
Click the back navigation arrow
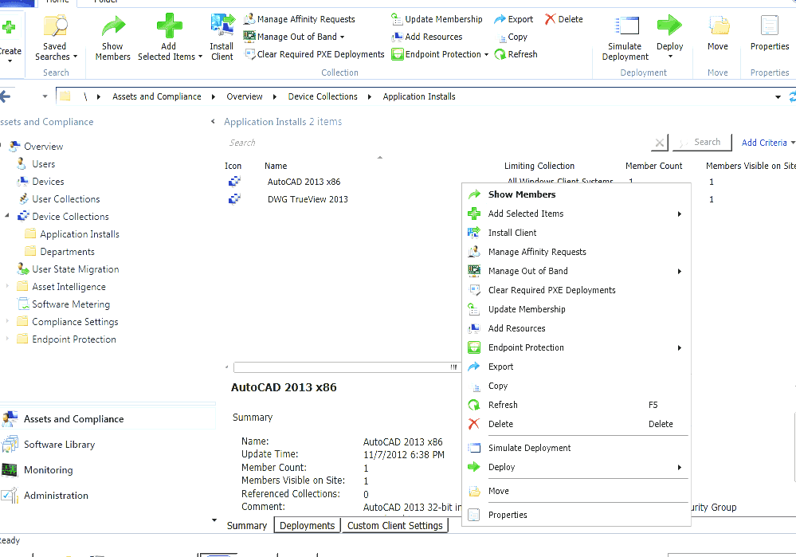pyautogui.click(x=6, y=96)
